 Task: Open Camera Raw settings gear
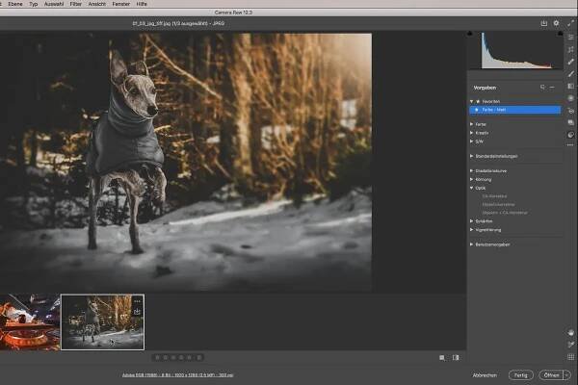(556, 22)
